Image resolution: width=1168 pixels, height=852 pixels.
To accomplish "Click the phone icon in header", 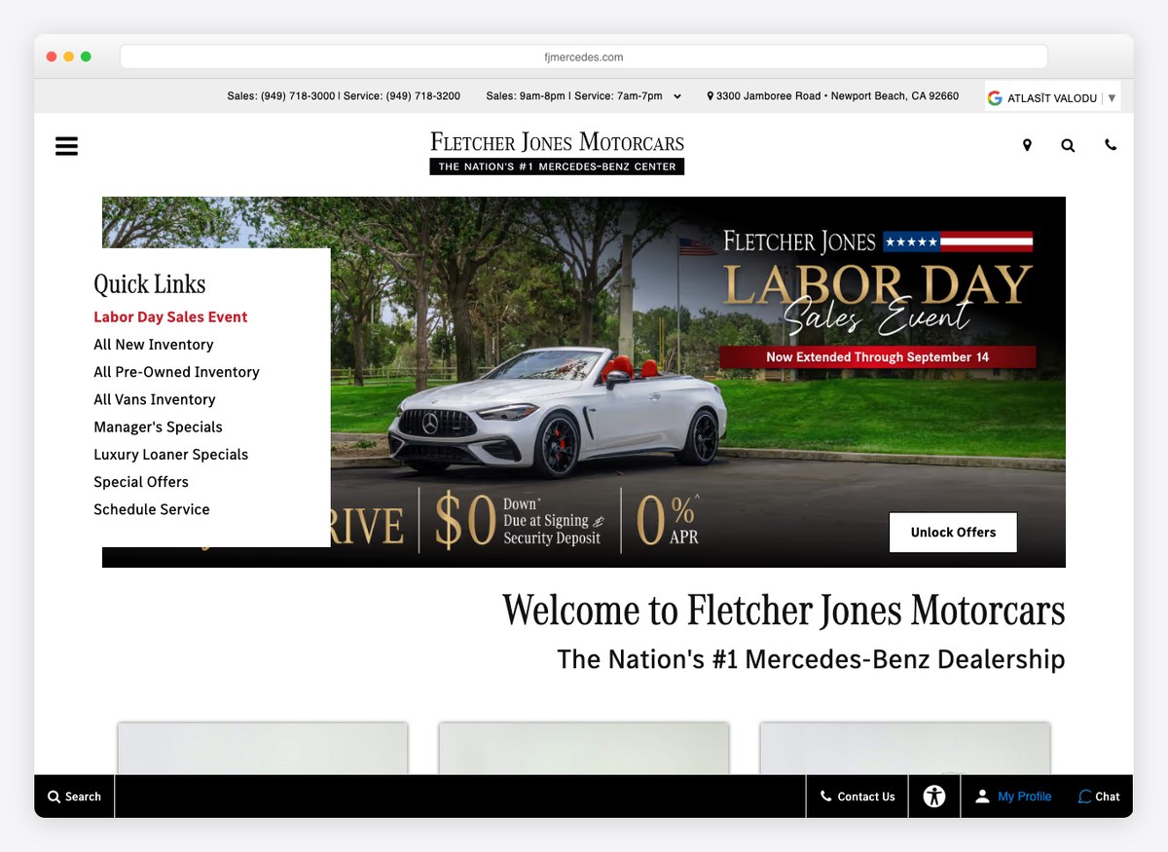I will pyautogui.click(x=1111, y=145).
